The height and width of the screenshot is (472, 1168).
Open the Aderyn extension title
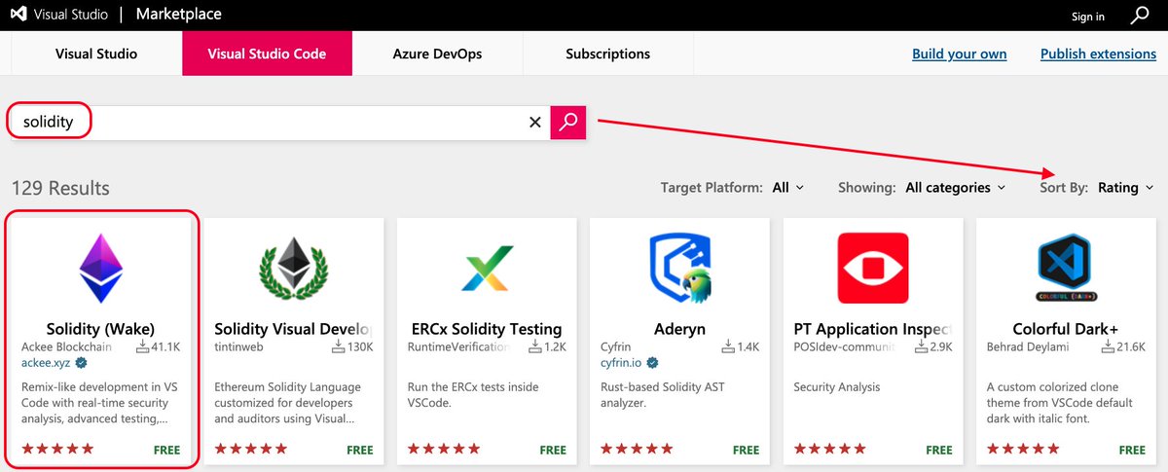click(x=679, y=329)
